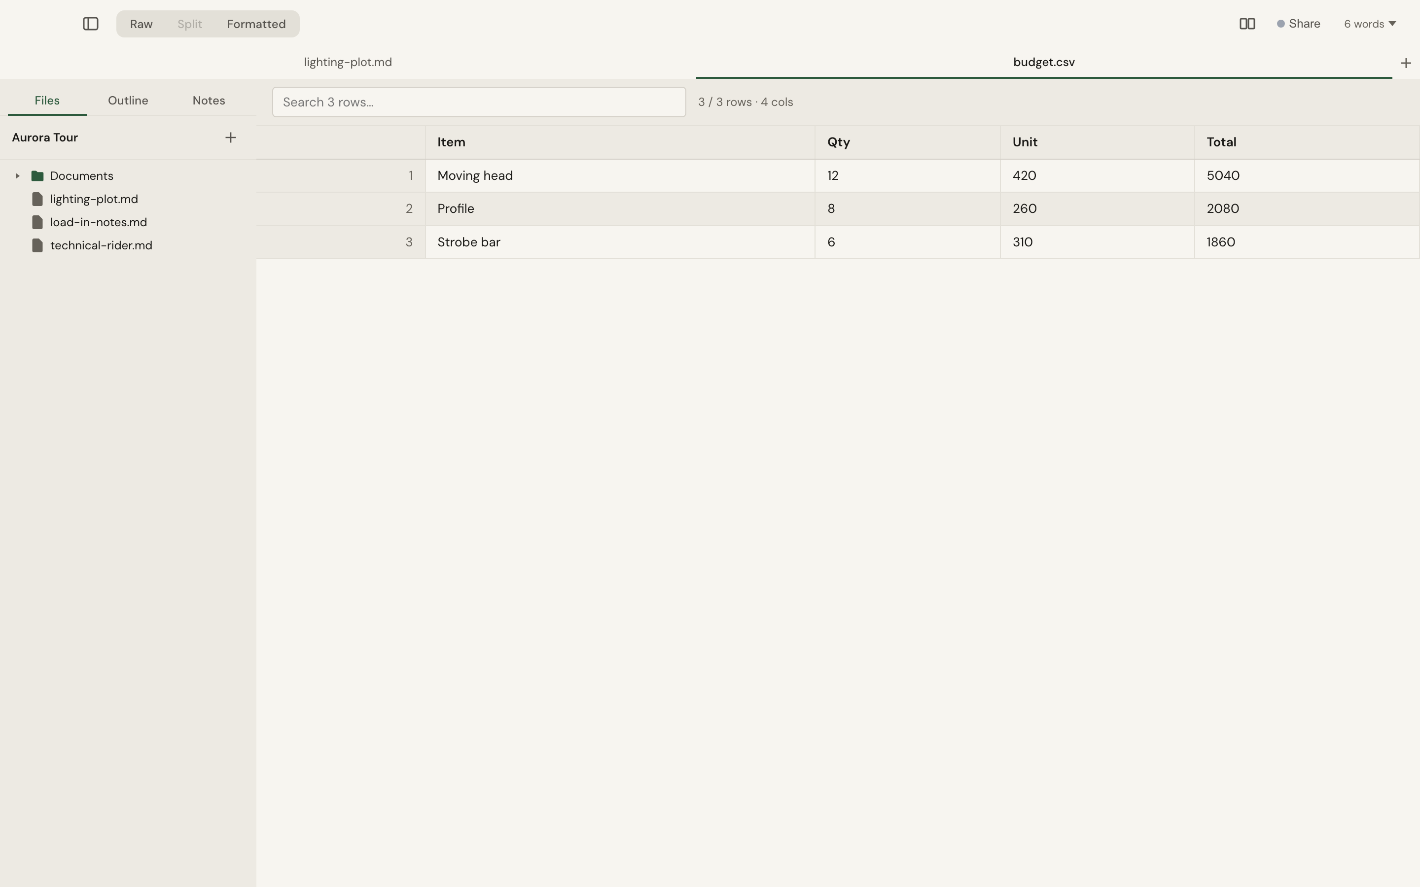Screen dimensions: 1420x887
Task: Add new file in Aurora Tour
Action: (231, 137)
